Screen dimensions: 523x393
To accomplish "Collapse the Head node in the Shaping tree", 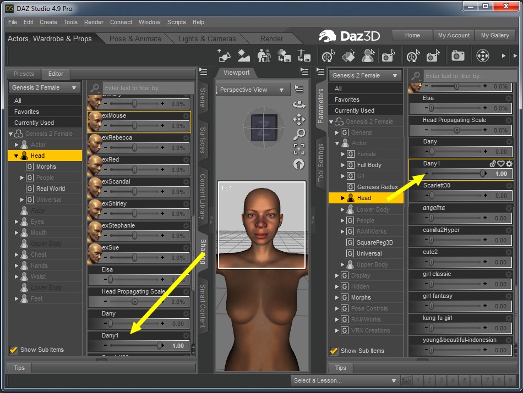I will tap(16, 156).
